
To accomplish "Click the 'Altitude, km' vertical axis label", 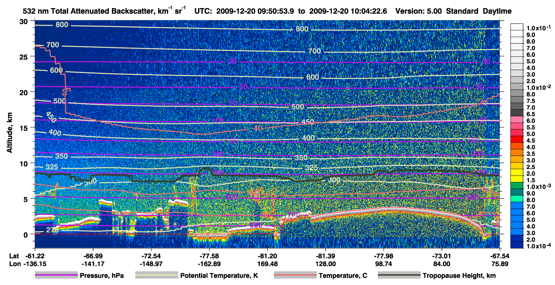I will pos(9,133).
